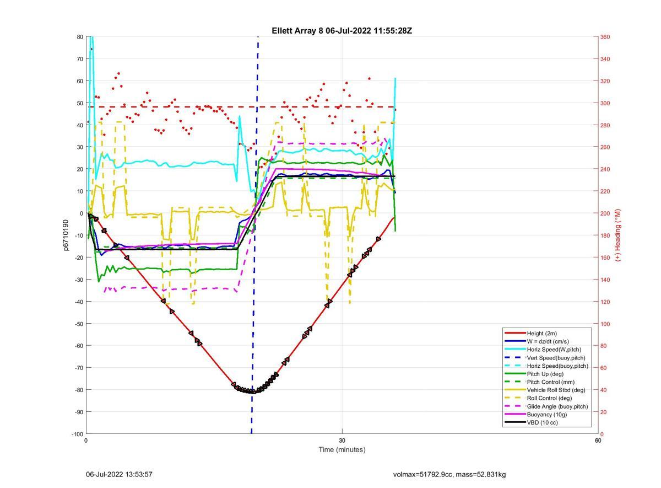Select legend entry 'Buoyancy (10g)'
The height and width of the screenshot is (488, 661).
[x=546, y=414]
